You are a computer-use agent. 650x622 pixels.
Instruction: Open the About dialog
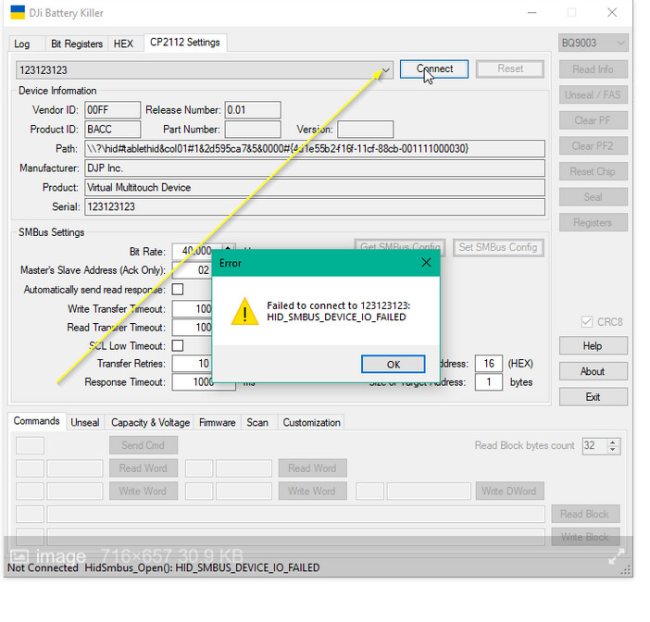[593, 371]
